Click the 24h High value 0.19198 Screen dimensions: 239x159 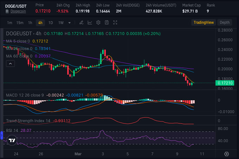83,11
